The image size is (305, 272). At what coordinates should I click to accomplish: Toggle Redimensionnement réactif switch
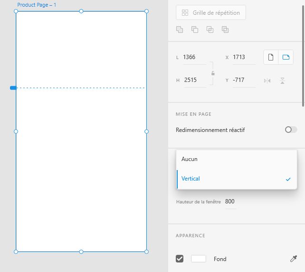coord(291,130)
